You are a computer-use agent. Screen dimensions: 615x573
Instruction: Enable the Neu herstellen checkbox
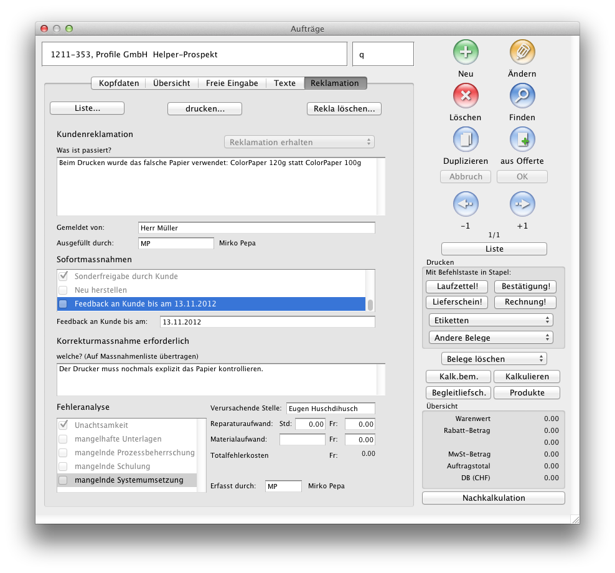63,290
